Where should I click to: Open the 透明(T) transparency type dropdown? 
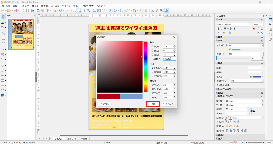[246, 54]
